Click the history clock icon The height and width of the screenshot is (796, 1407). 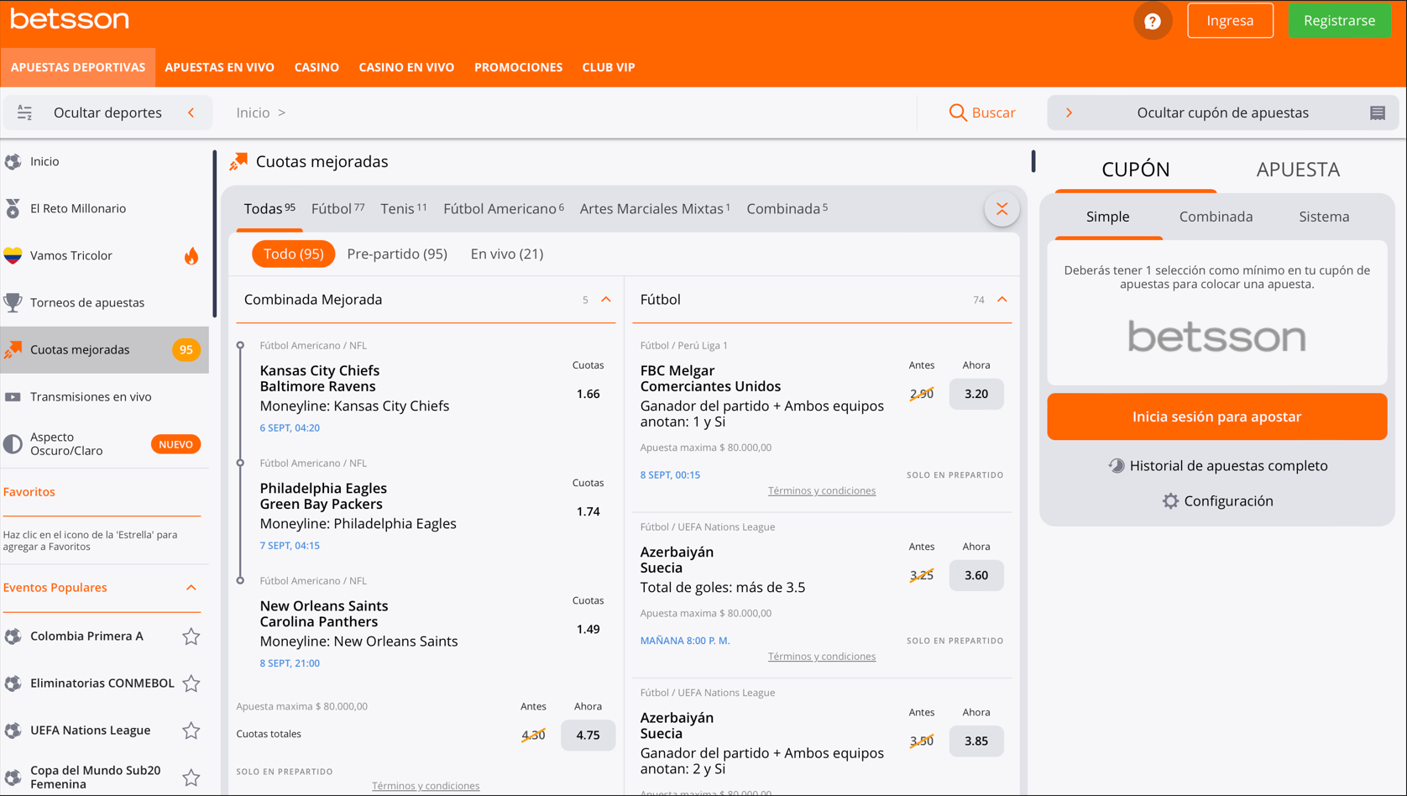pyautogui.click(x=1116, y=465)
